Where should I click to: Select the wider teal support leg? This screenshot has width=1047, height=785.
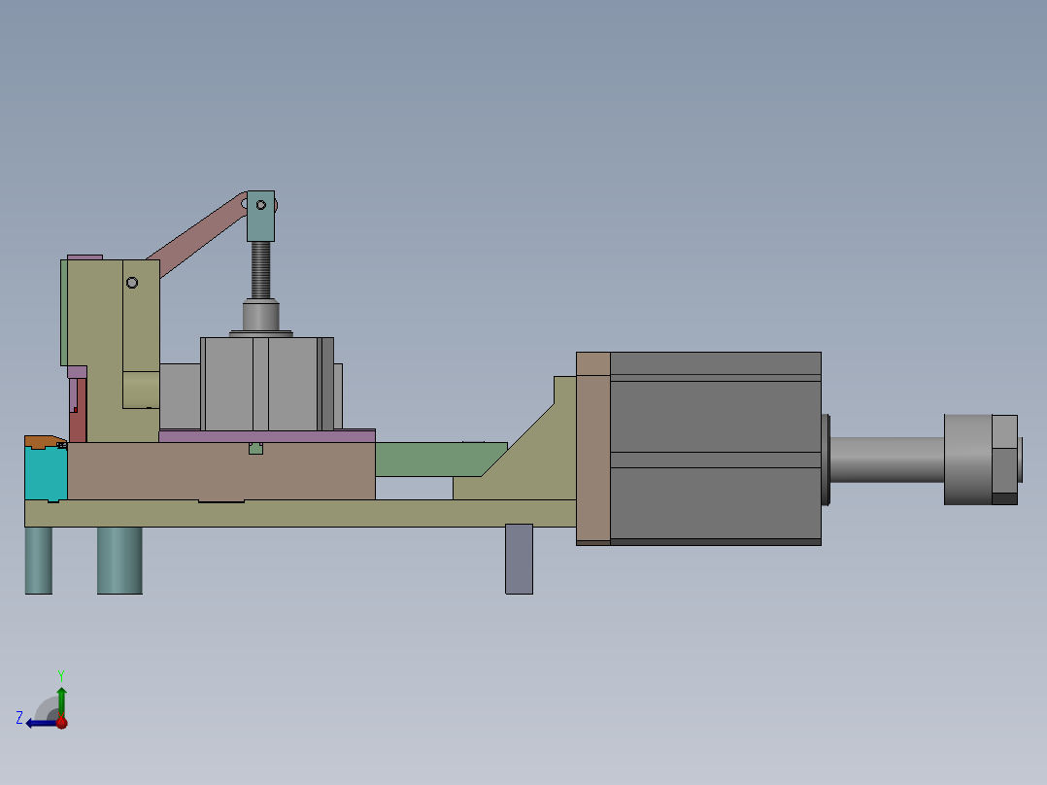119,560
